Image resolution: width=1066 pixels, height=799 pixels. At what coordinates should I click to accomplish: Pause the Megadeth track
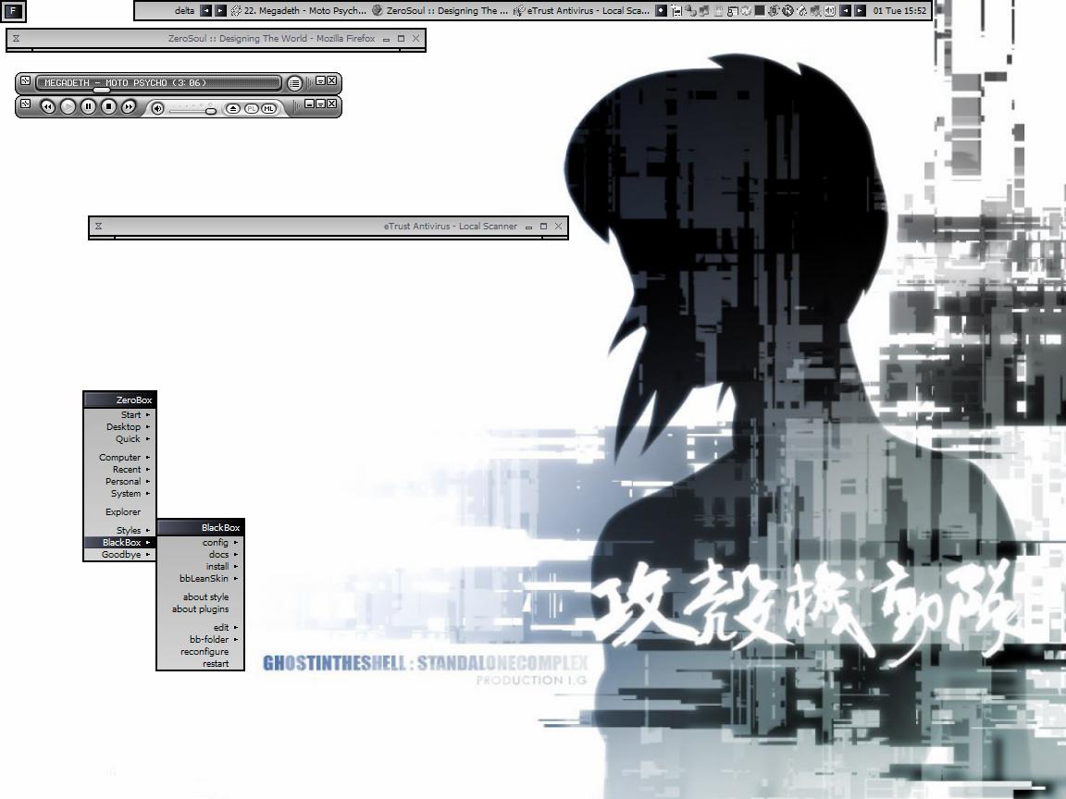click(89, 106)
